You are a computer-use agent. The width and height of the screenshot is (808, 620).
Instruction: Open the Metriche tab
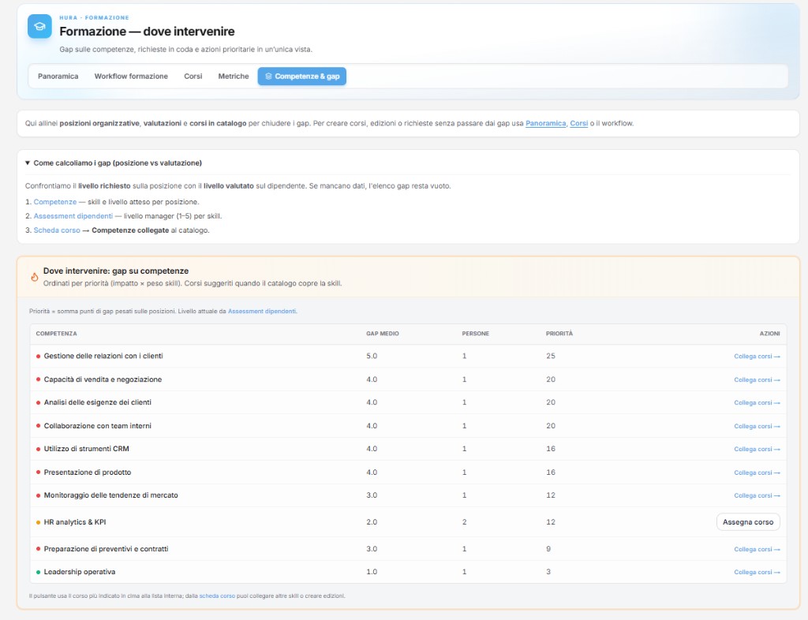tap(233, 77)
